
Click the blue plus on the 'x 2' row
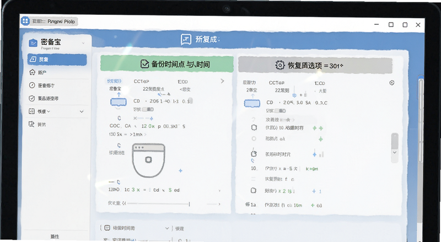pos(314,191)
